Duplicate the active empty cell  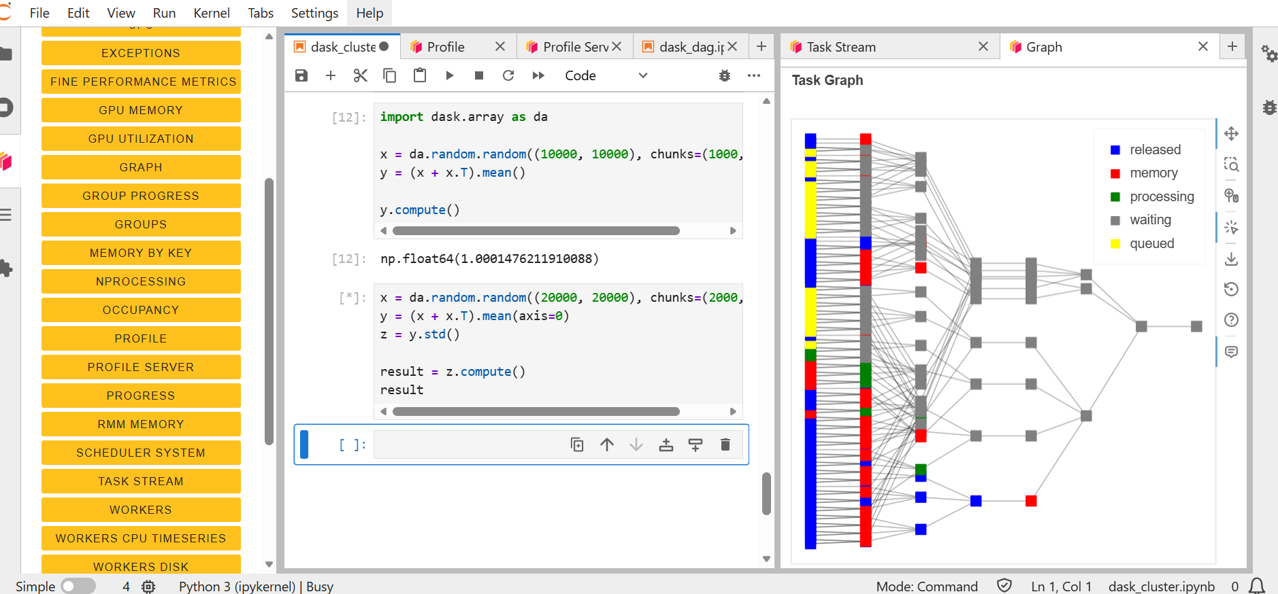[x=577, y=444]
